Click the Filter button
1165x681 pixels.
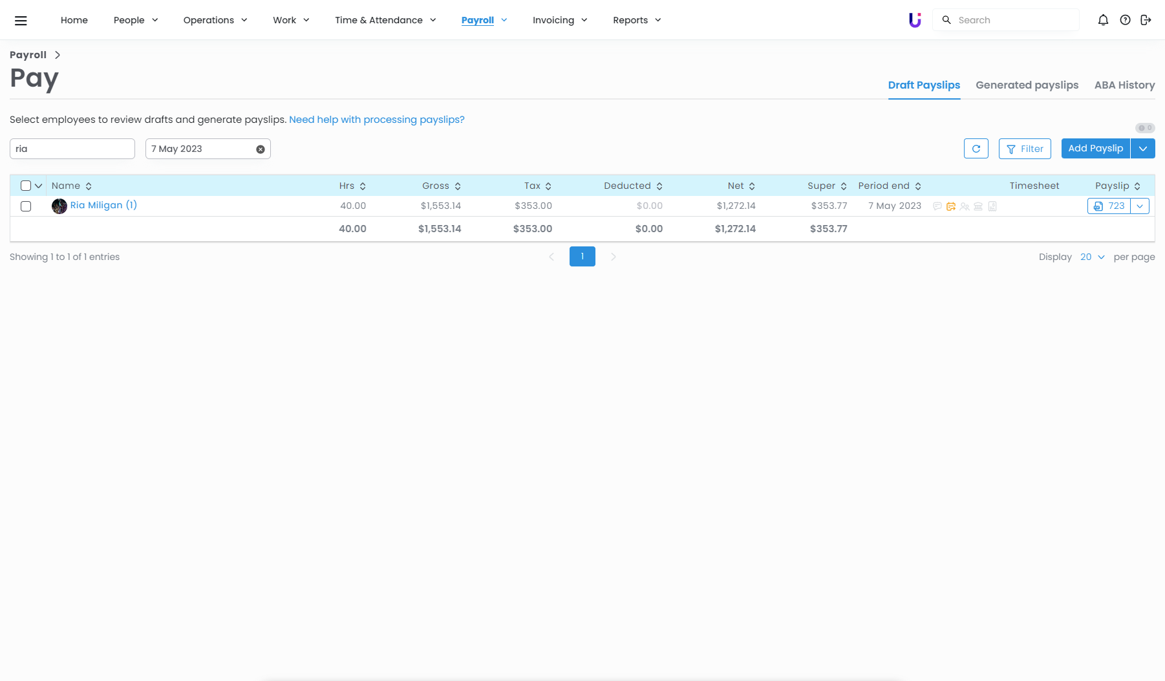coord(1025,149)
